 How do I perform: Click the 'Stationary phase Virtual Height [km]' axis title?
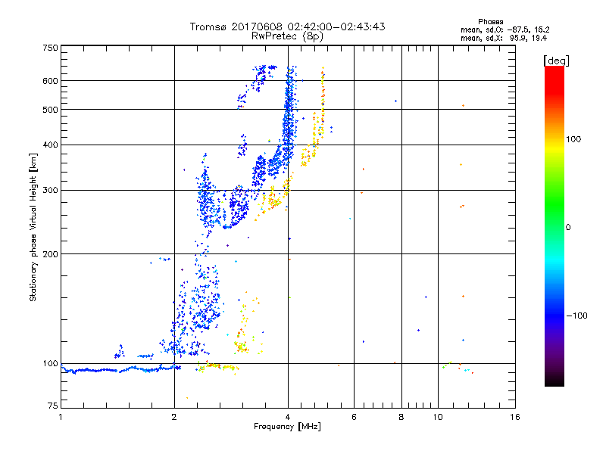coord(33,228)
